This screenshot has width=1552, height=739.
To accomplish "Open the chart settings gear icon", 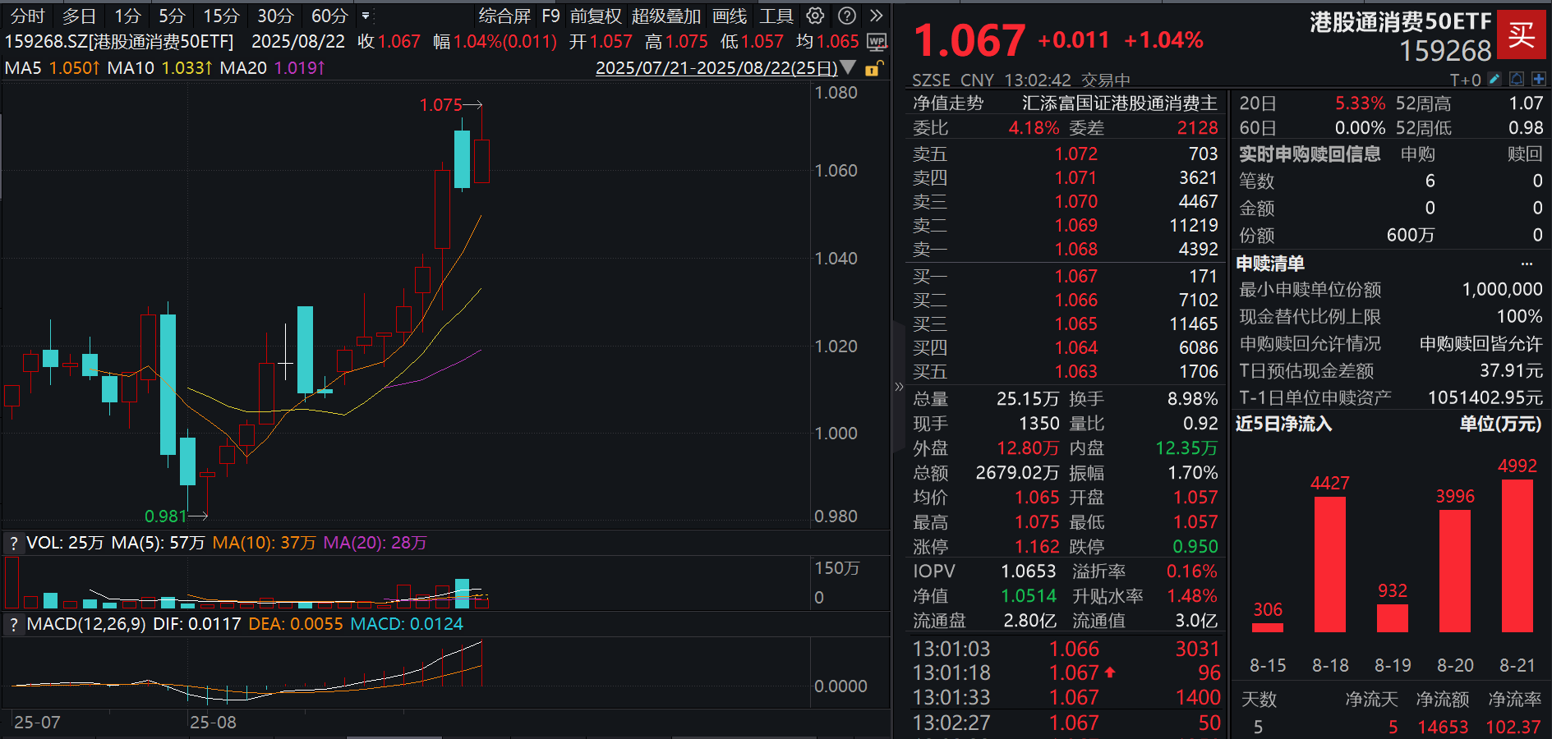I will point(815,16).
